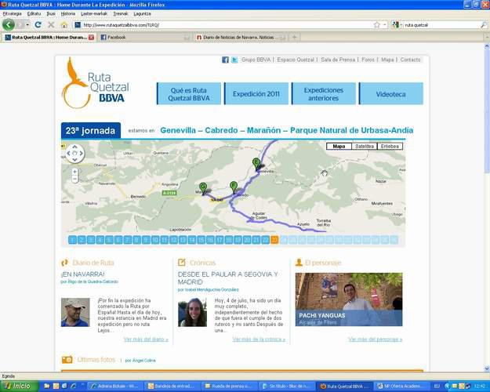Click green map marker G at Marañón
This screenshot has height=392, width=490.
coord(203,189)
